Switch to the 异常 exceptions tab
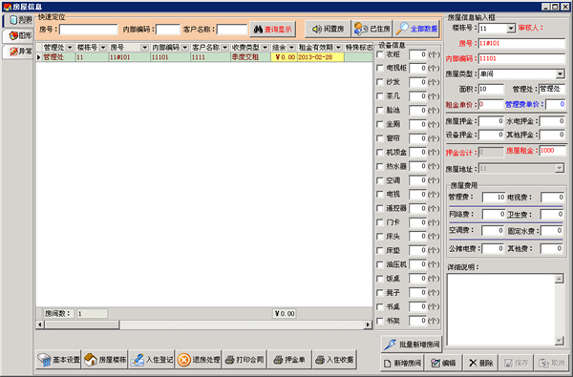 (x=18, y=52)
